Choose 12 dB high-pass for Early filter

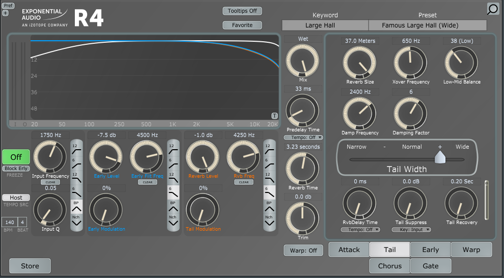click(173, 149)
